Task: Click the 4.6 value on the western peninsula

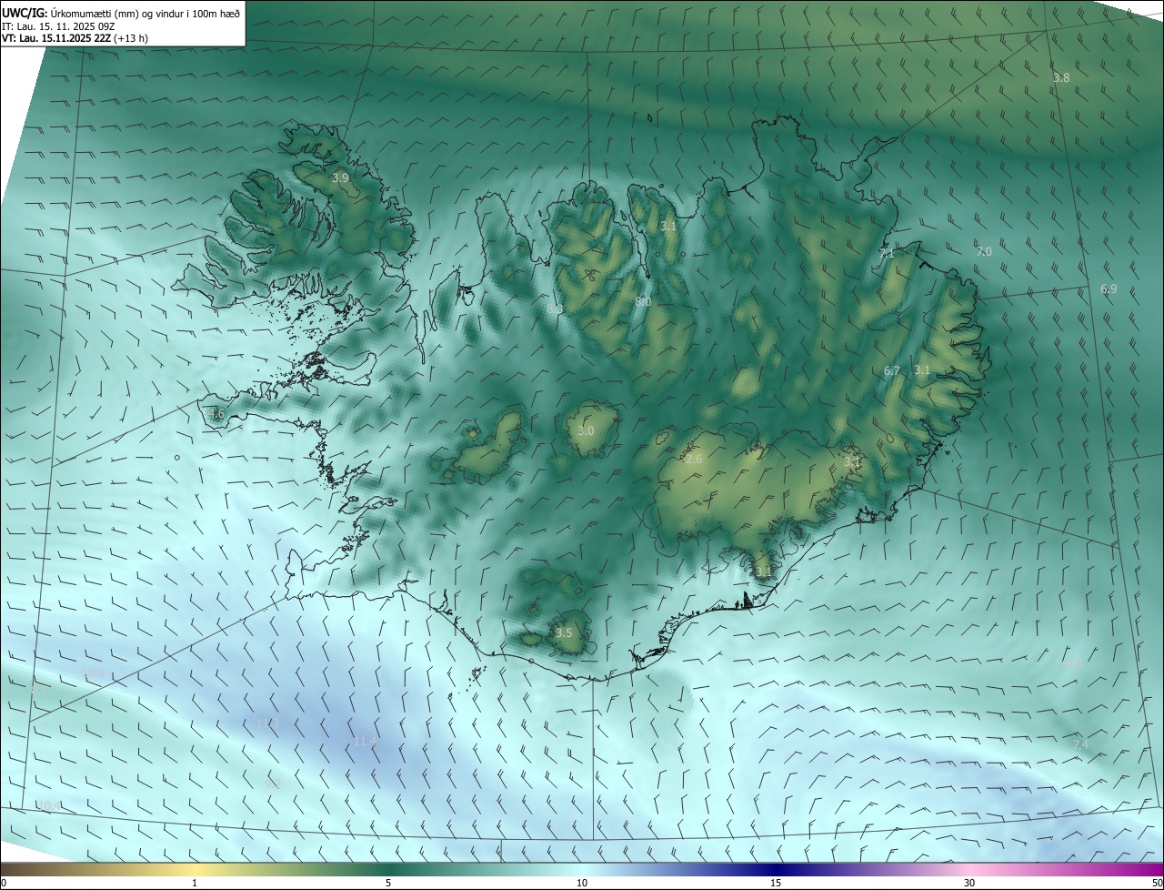Action: 216,414
